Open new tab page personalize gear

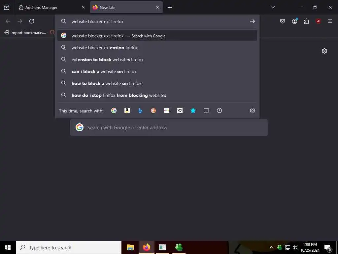point(324,51)
